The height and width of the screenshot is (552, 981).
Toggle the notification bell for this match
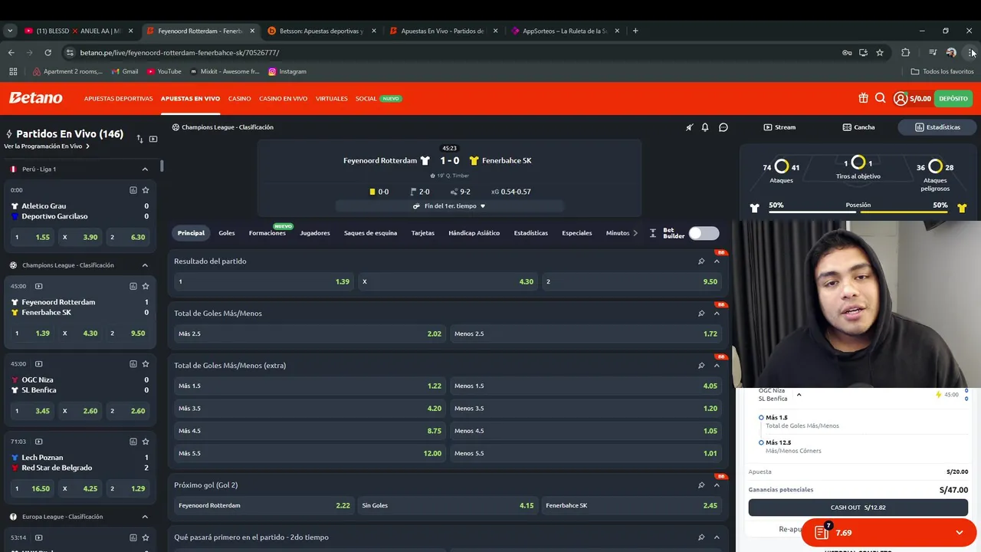[x=705, y=127]
